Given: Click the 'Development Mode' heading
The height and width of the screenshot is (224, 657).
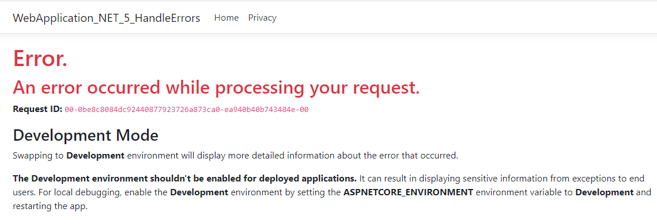Looking at the screenshot, I should (x=85, y=136).
